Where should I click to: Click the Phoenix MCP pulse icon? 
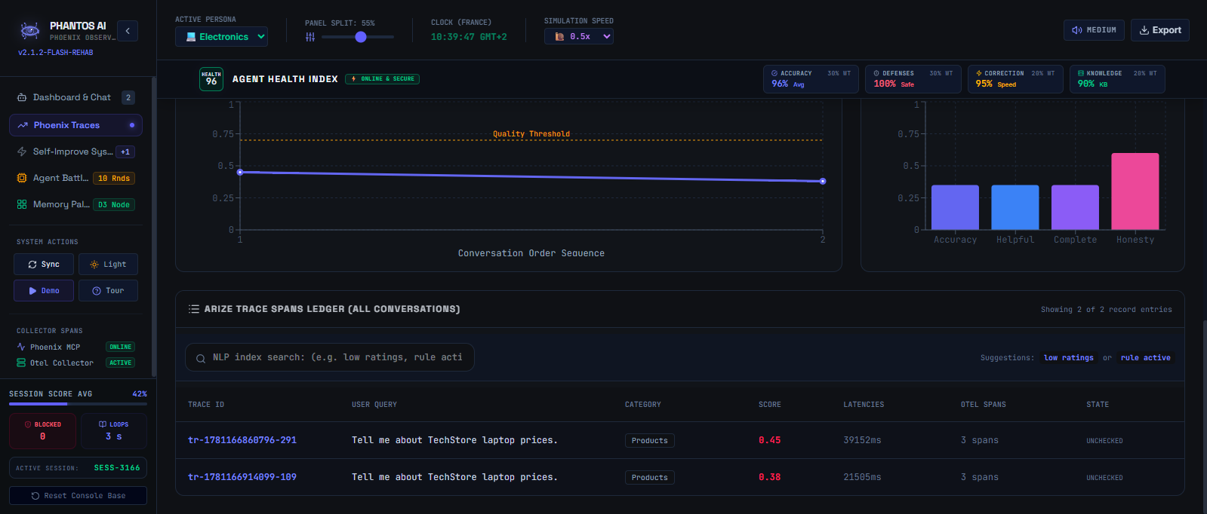(21, 347)
